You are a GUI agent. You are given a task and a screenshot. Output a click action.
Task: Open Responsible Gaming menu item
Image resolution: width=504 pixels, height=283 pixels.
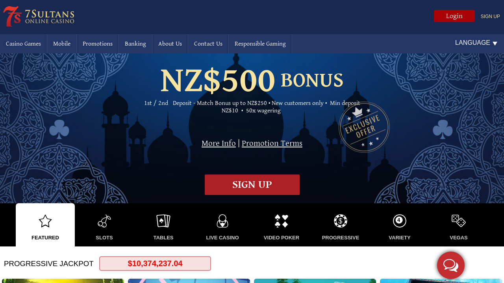coord(260,44)
